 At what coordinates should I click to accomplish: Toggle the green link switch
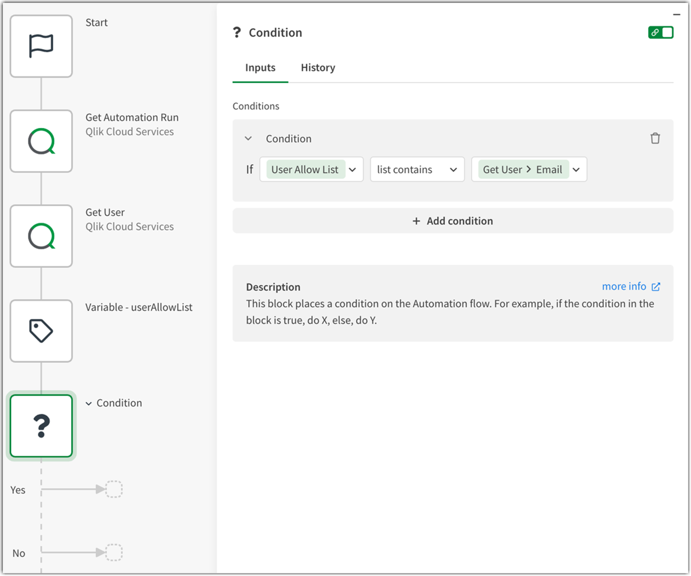(661, 32)
